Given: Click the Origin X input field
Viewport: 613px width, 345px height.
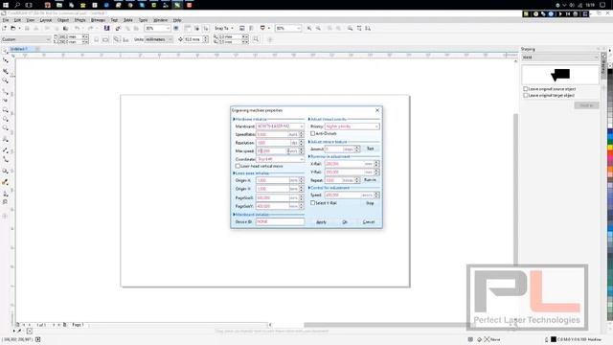Looking at the screenshot, I should click(272, 180).
